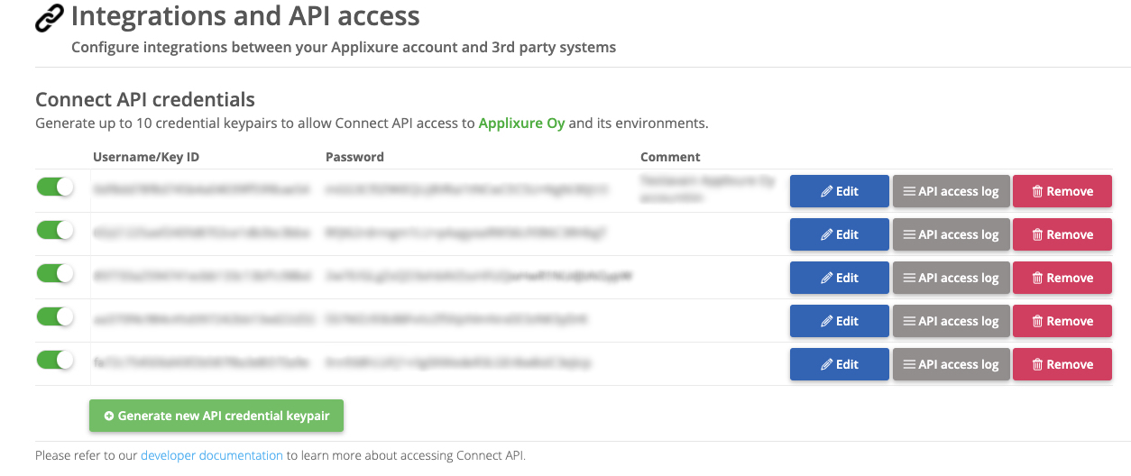The image size is (1131, 476).
Task: Open the developer documentation link
Action: 212,455
